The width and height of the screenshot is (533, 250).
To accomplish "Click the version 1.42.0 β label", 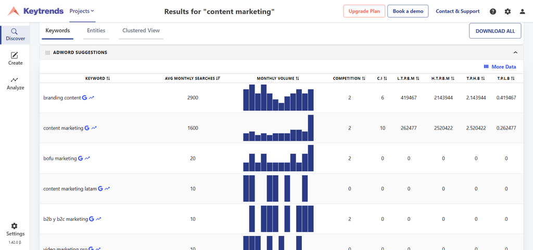I will click(15, 243).
